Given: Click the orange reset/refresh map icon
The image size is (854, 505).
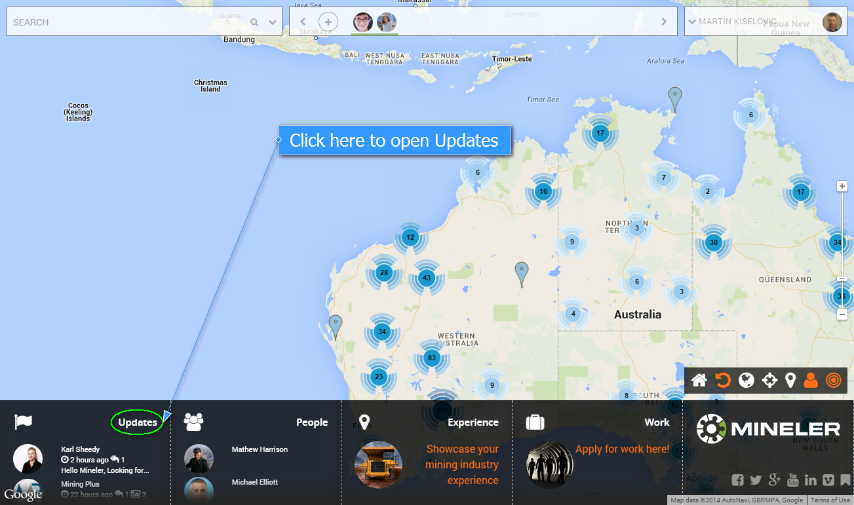Looking at the screenshot, I should [x=723, y=381].
